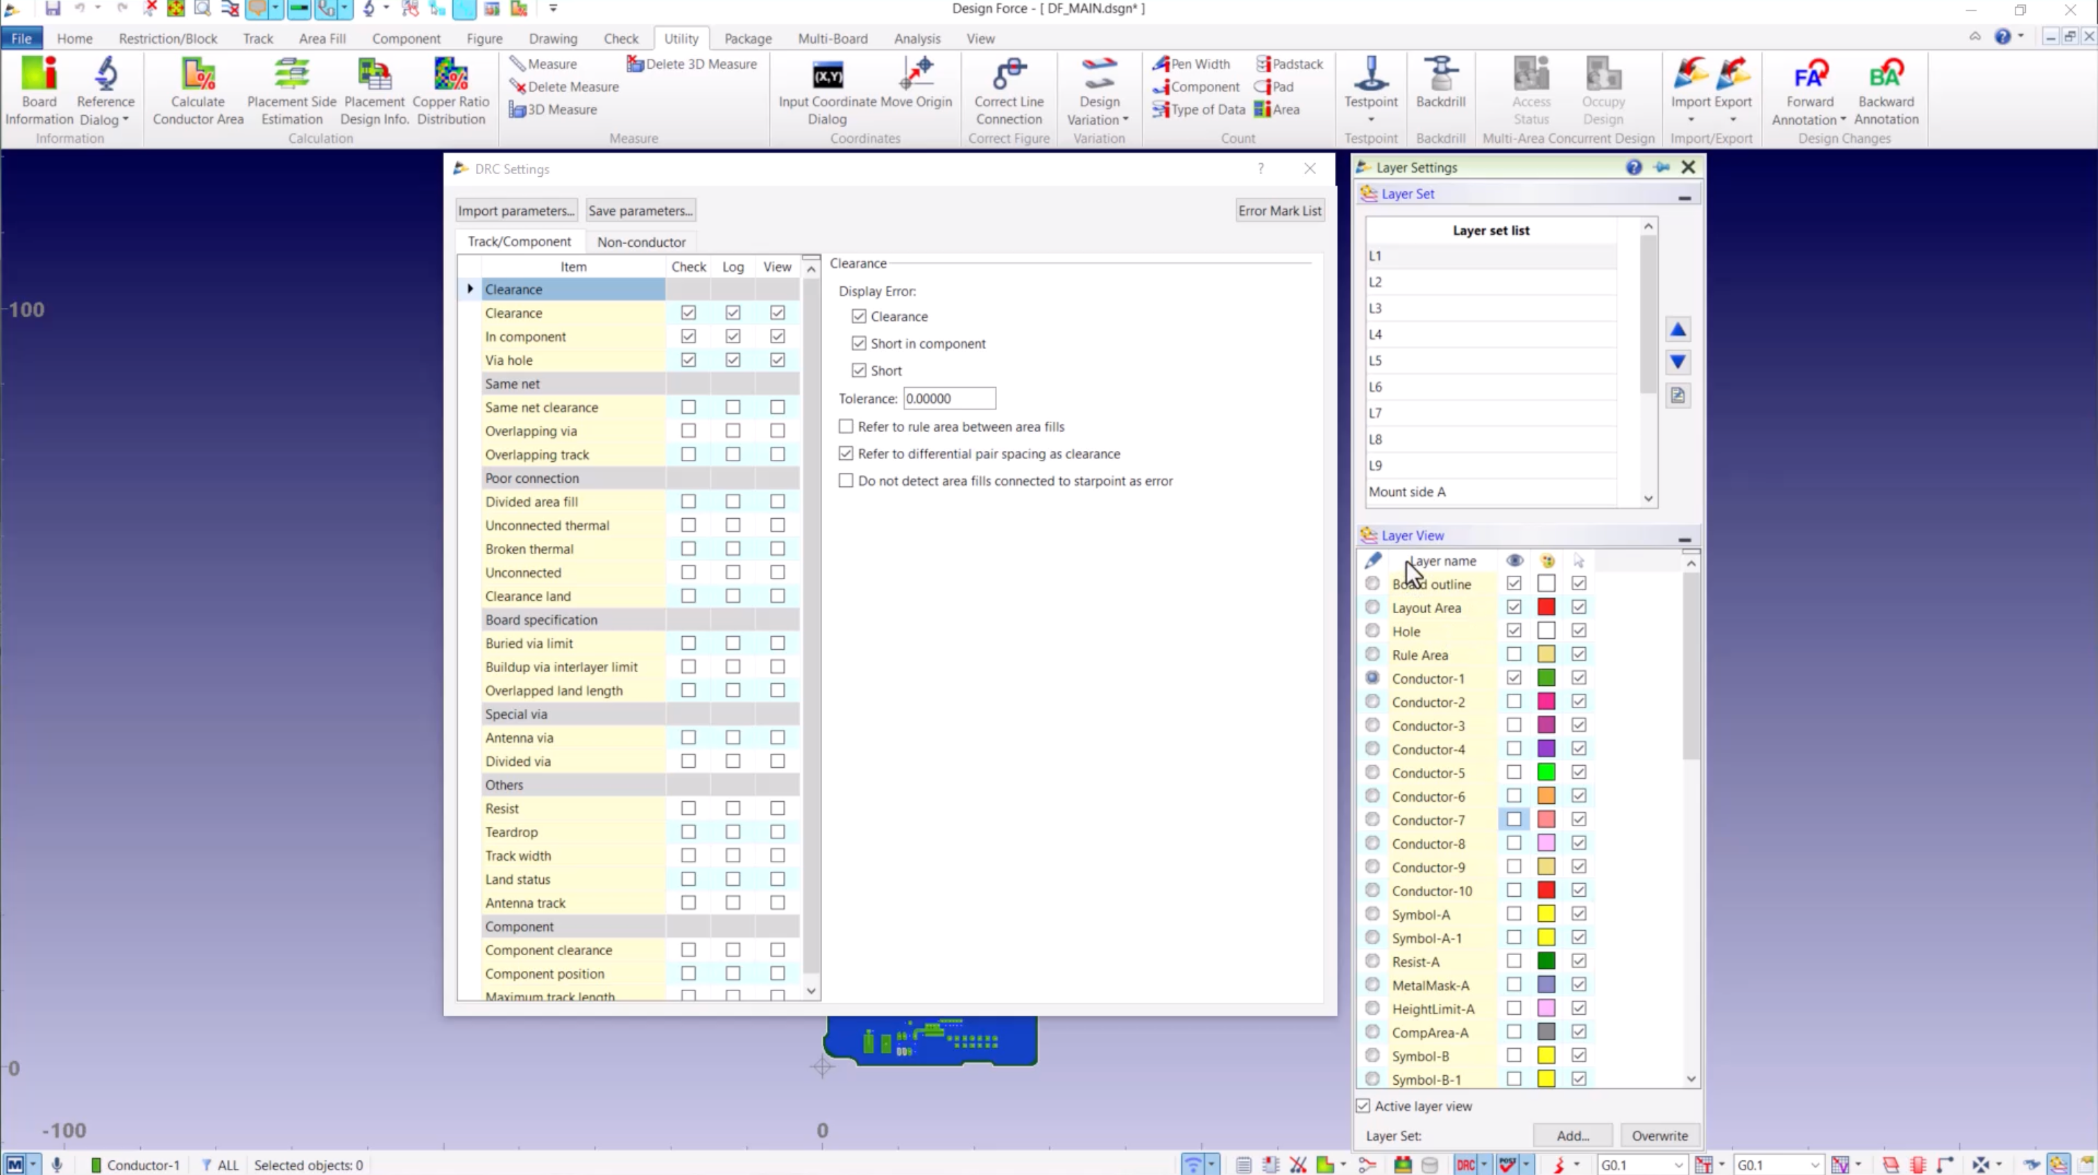Move layer set up with blue arrow

coord(1678,329)
